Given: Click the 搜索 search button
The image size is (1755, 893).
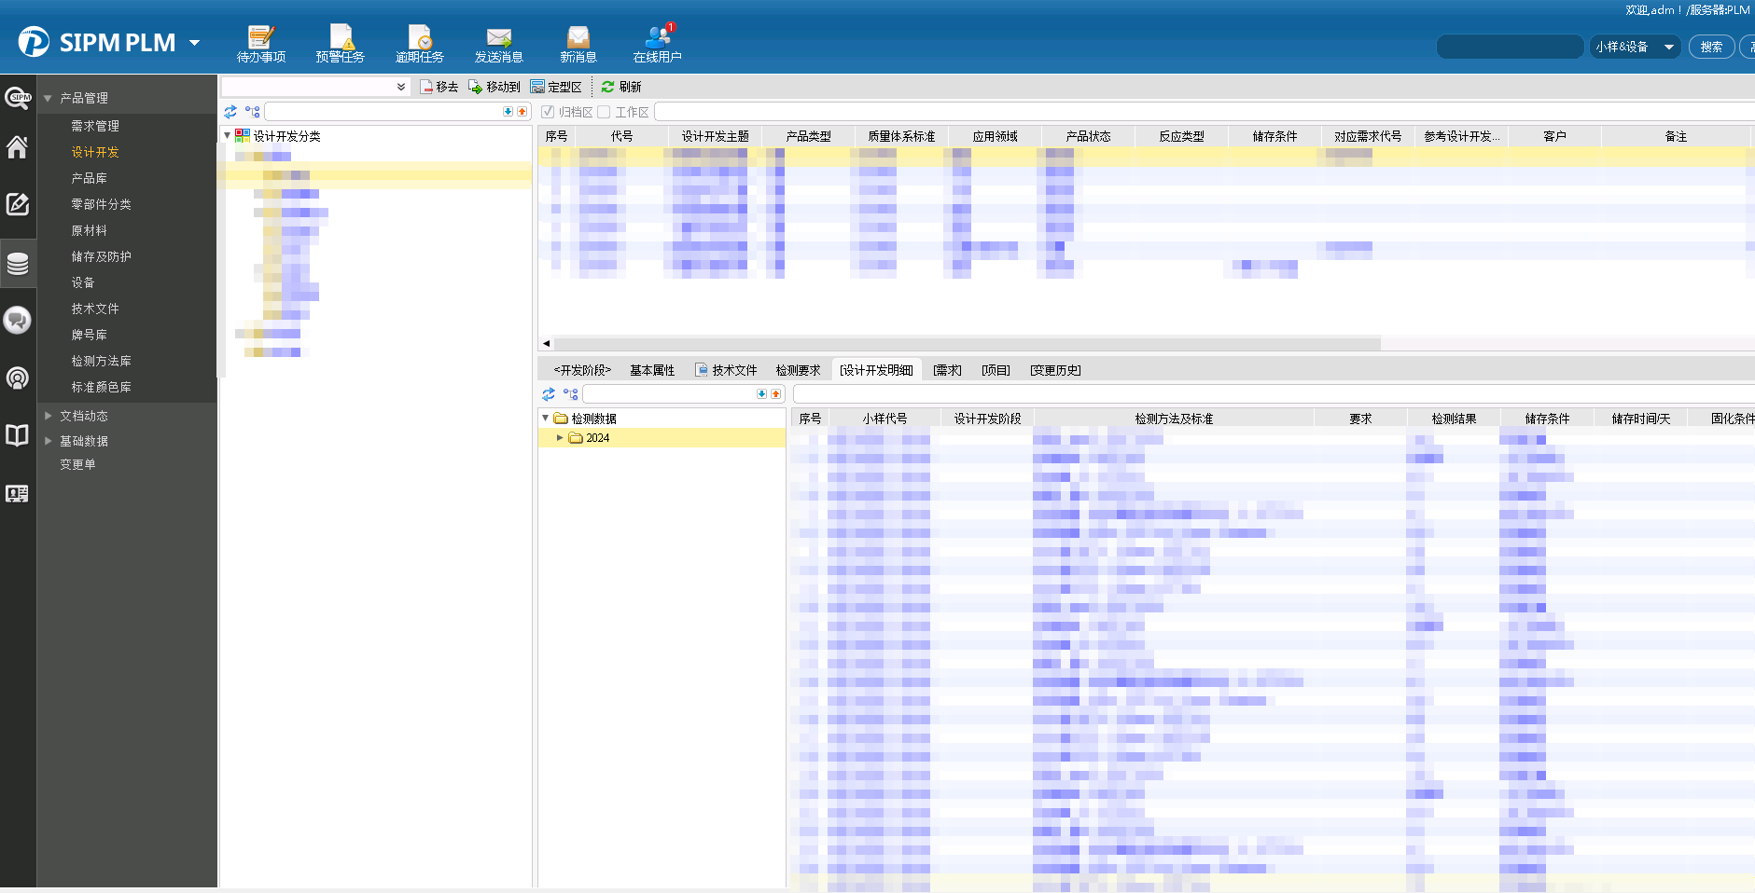Looking at the screenshot, I should click(x=1711, y=47).
